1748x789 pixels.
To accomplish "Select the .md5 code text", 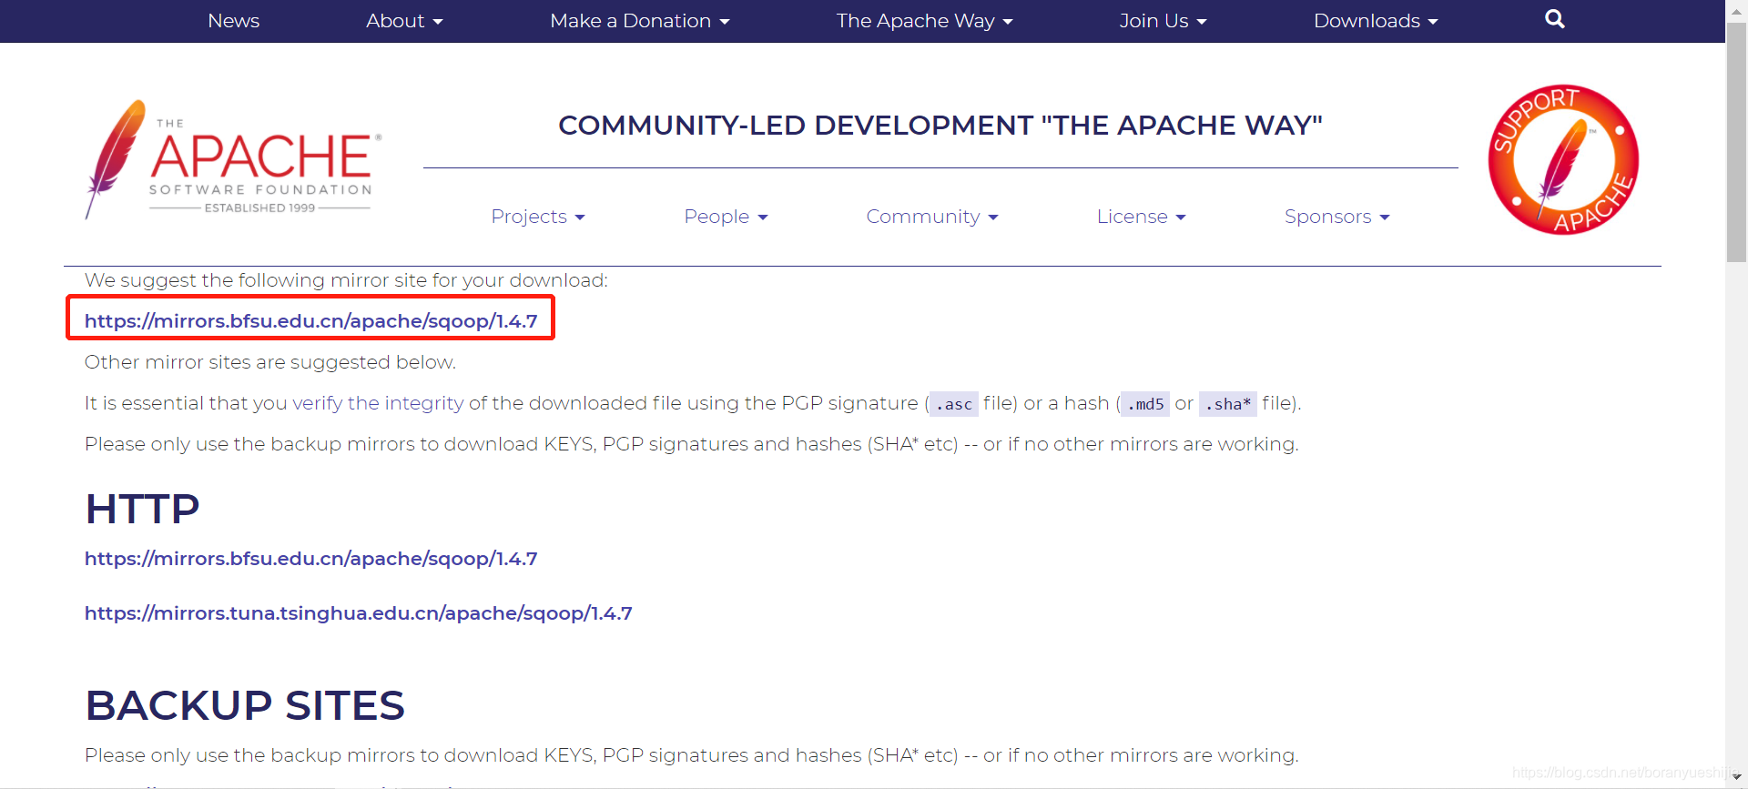I will 1145,404.
